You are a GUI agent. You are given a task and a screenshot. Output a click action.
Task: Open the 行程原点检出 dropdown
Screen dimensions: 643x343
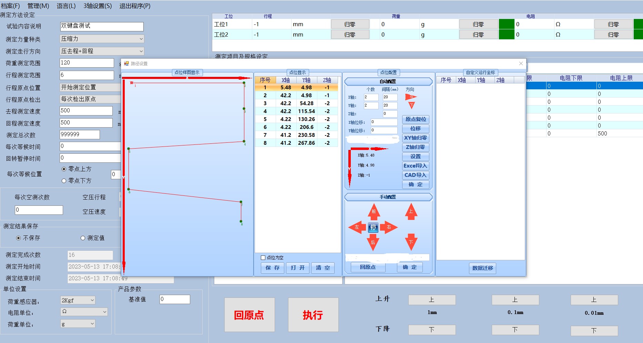tap(91, 99)
